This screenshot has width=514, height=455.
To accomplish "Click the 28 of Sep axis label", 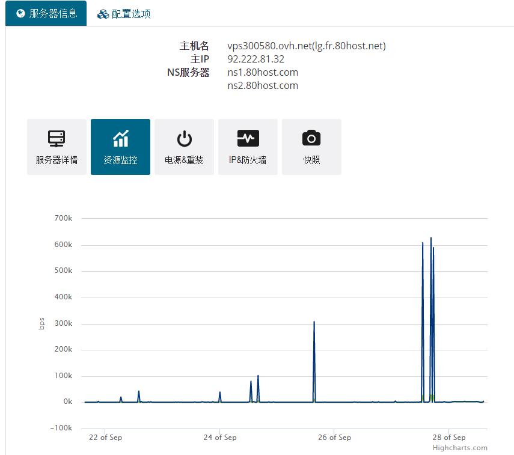I will tap(448, 438).
